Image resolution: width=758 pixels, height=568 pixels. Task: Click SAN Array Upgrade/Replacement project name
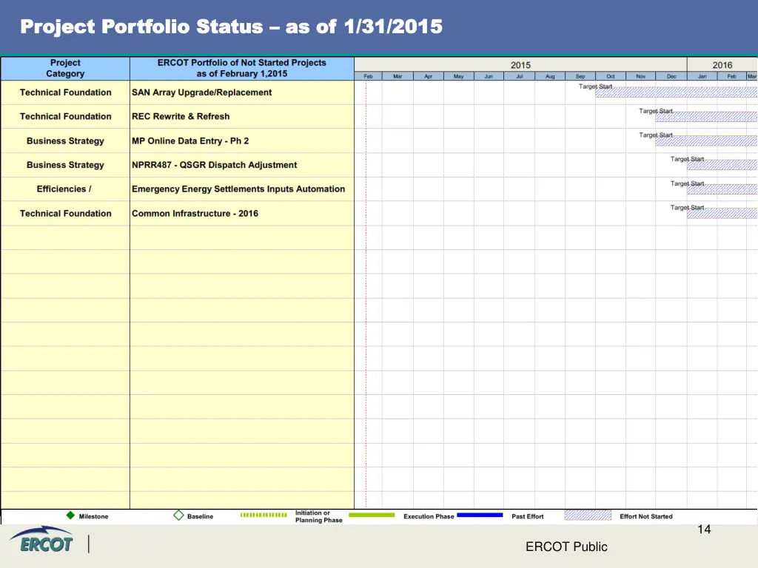coord(201,92)
